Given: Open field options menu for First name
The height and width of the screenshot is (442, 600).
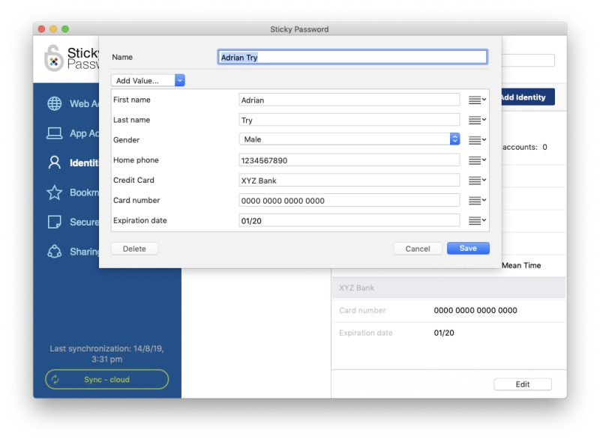Looking at the screenshot, I should (477, 100).
